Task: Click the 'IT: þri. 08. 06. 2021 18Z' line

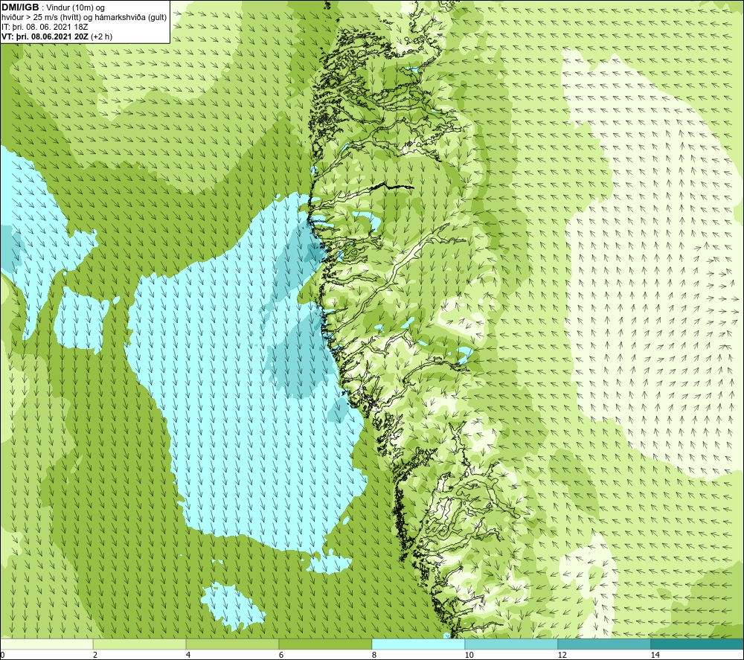Action: point(45,27)
